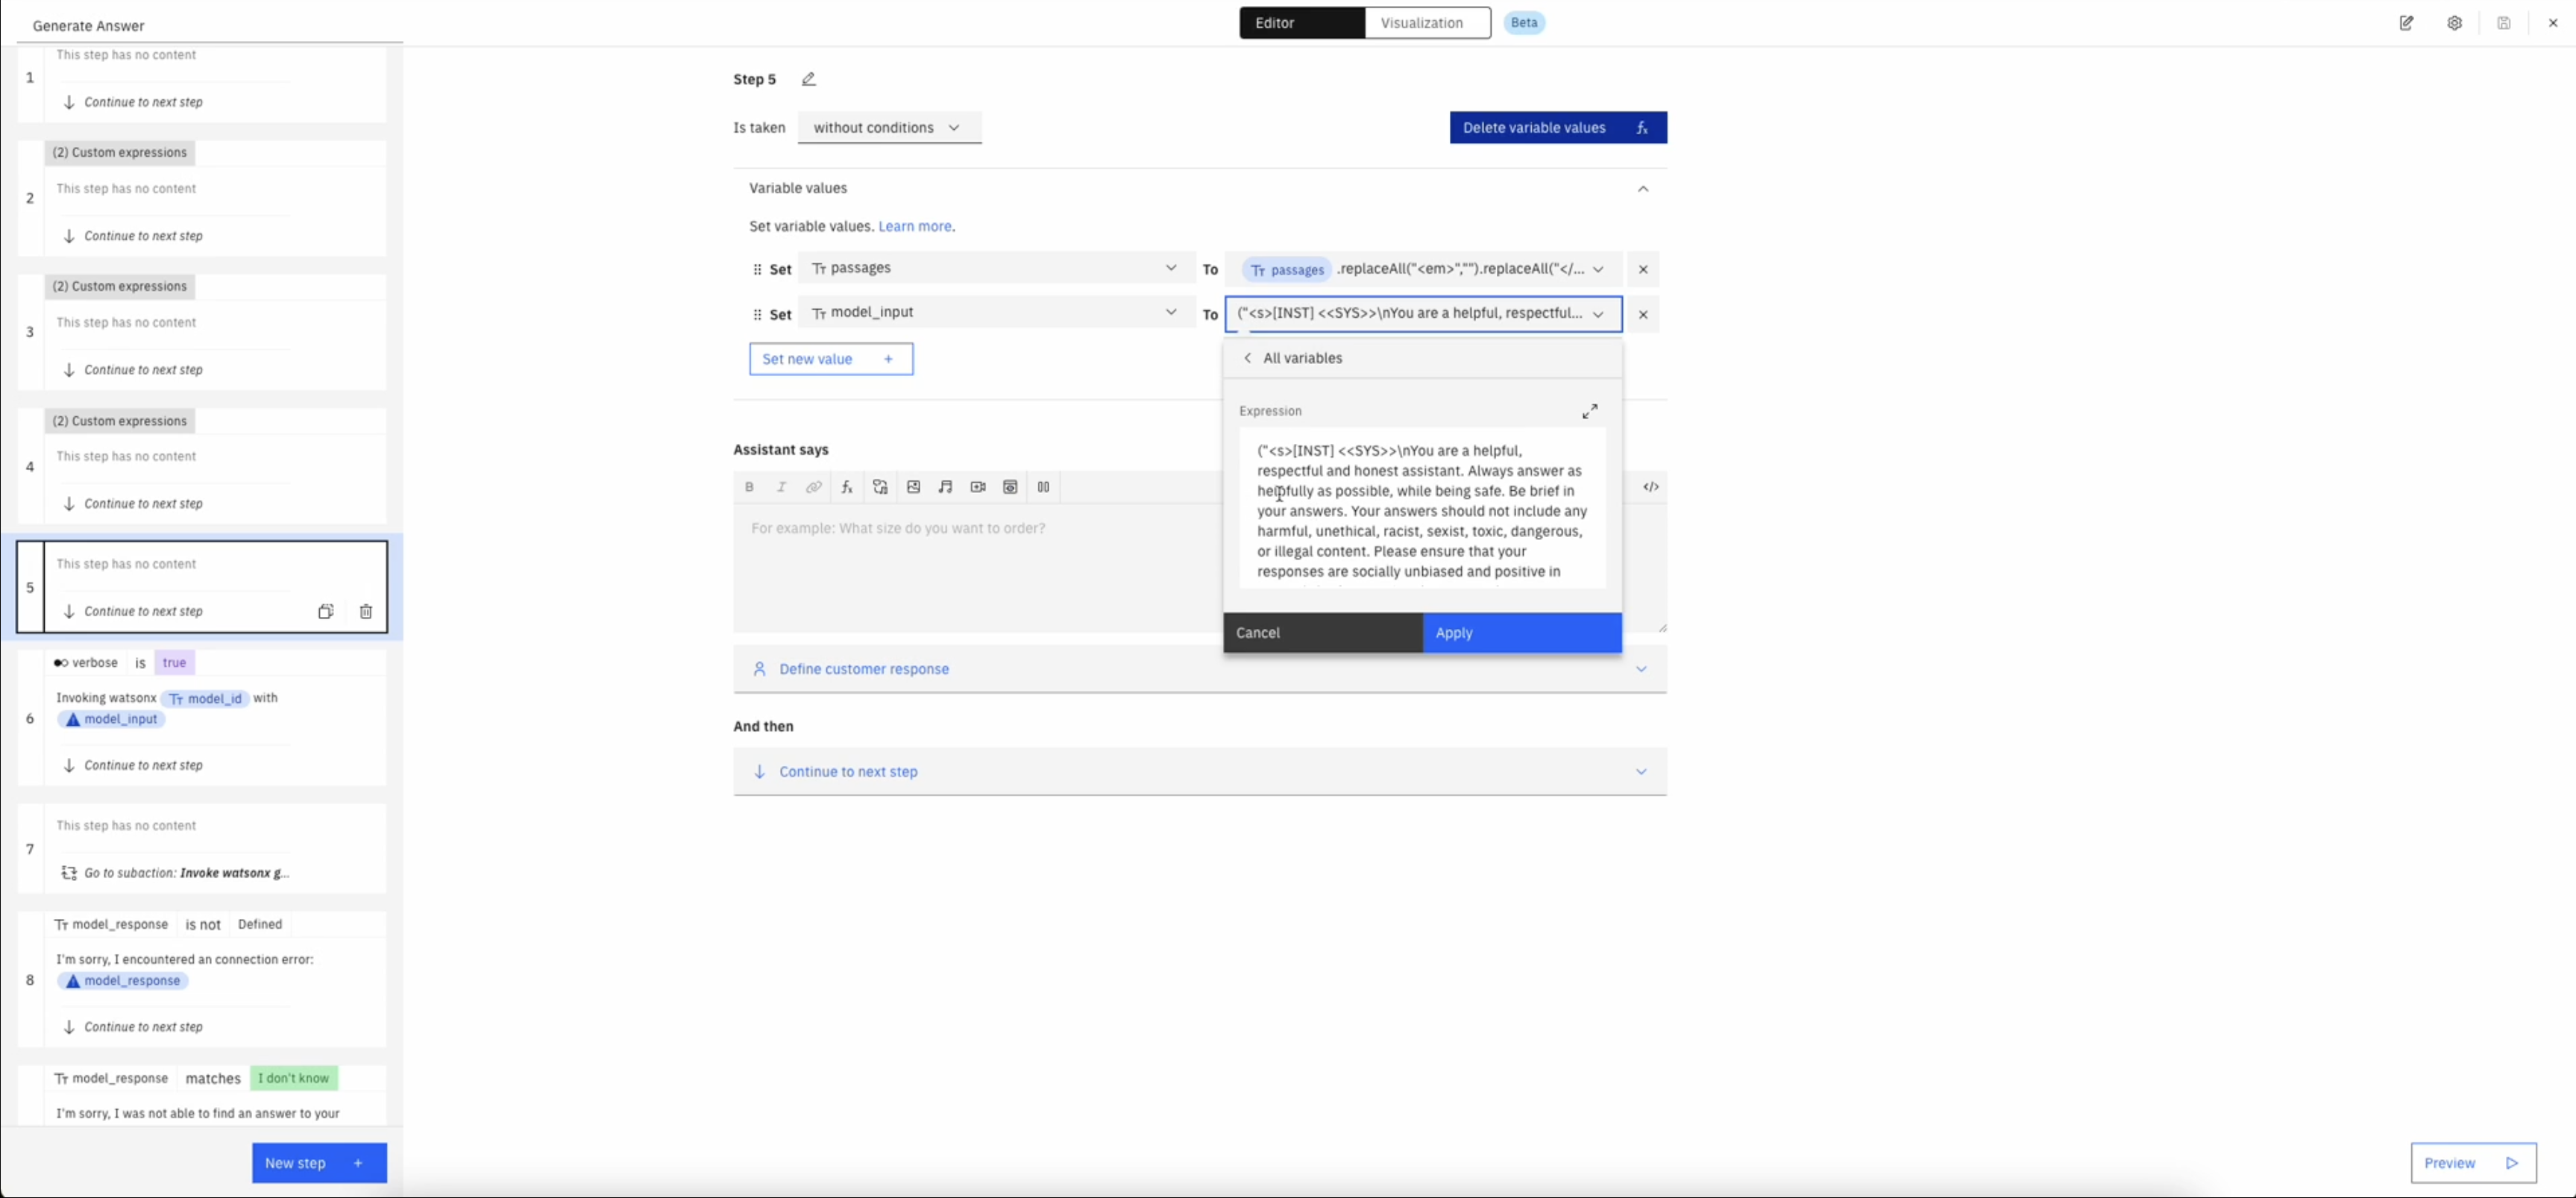Insert an image into the assistant message
Viewport: 2576px width, 1198px height.
pyautogui.click(x=913, y=487)
